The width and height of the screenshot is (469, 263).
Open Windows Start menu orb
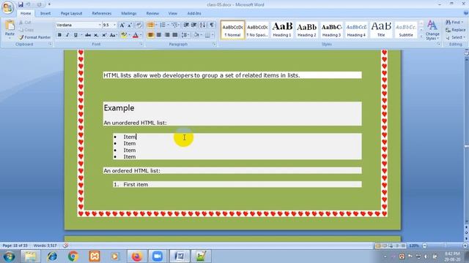9,256
